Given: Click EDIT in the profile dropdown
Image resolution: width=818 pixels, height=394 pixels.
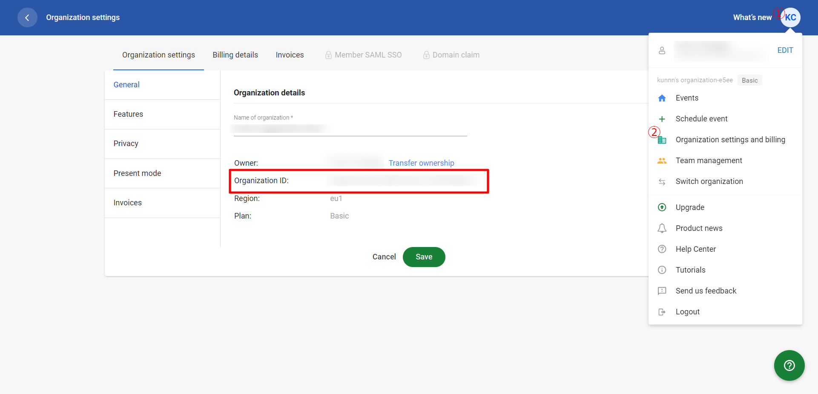Looking at the screenshot, I should pyautogui.click(x=785, y=50).
